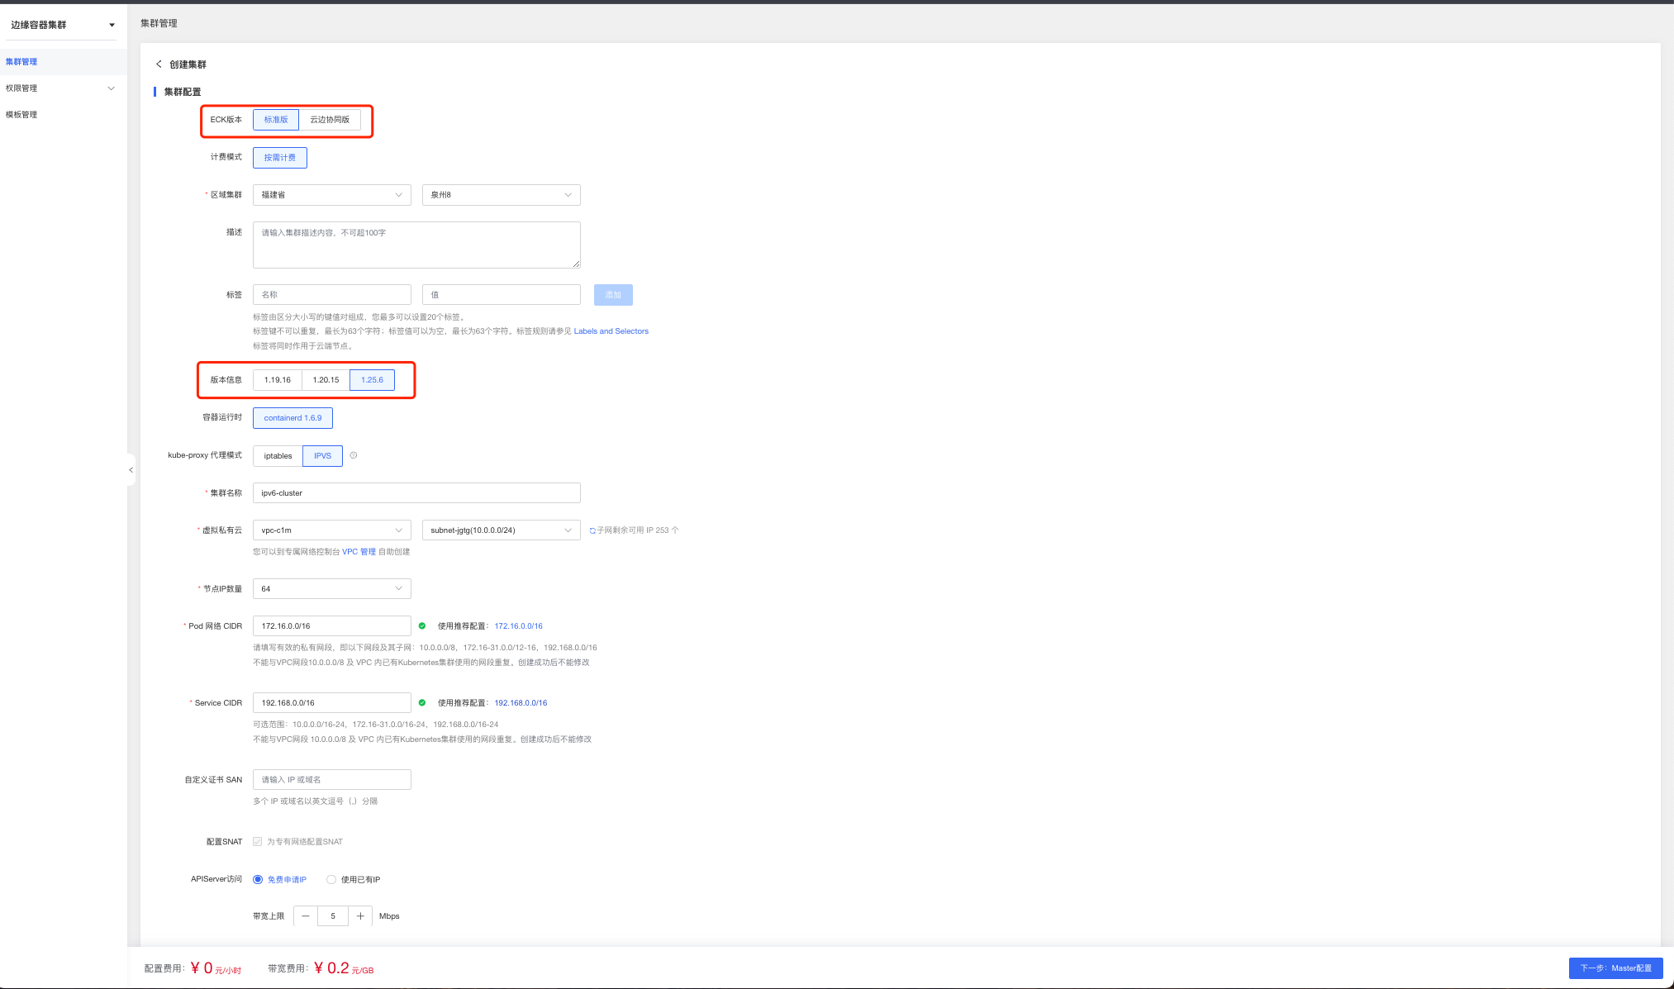The width and height of the screenshot is (1674, 989).
Task: Select iptables kube-proxy mode
Action: pos(278,456)
